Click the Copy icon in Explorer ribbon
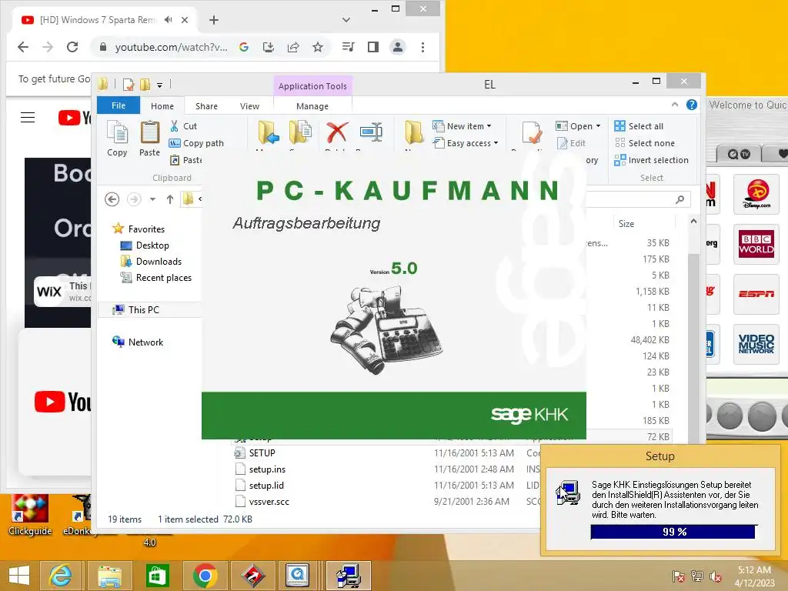Image resolution: width=788 pixels, height=591 pixels. click(117, 139)
